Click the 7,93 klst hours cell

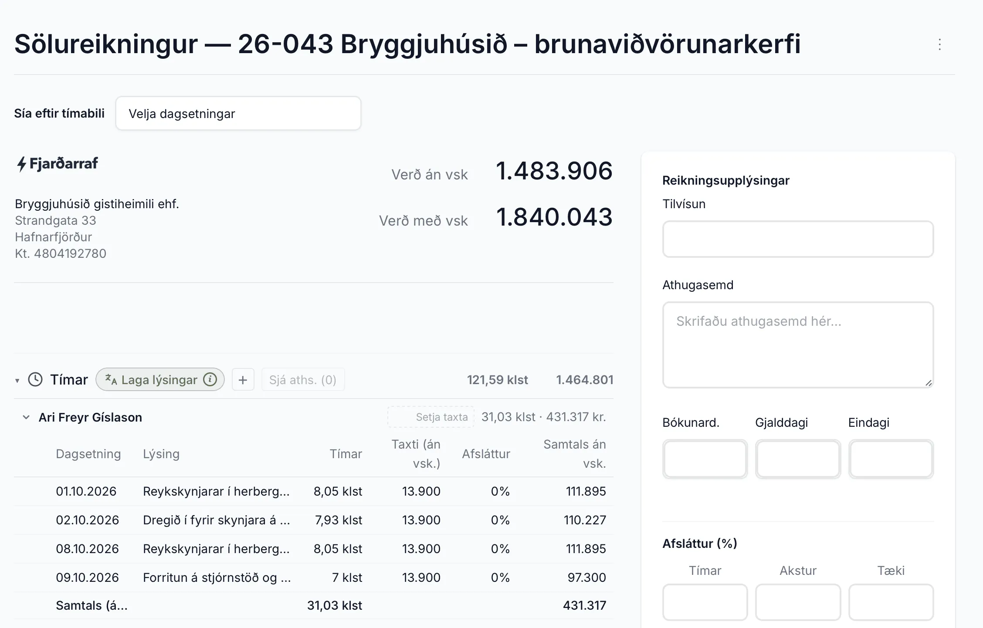pos(339,520)
